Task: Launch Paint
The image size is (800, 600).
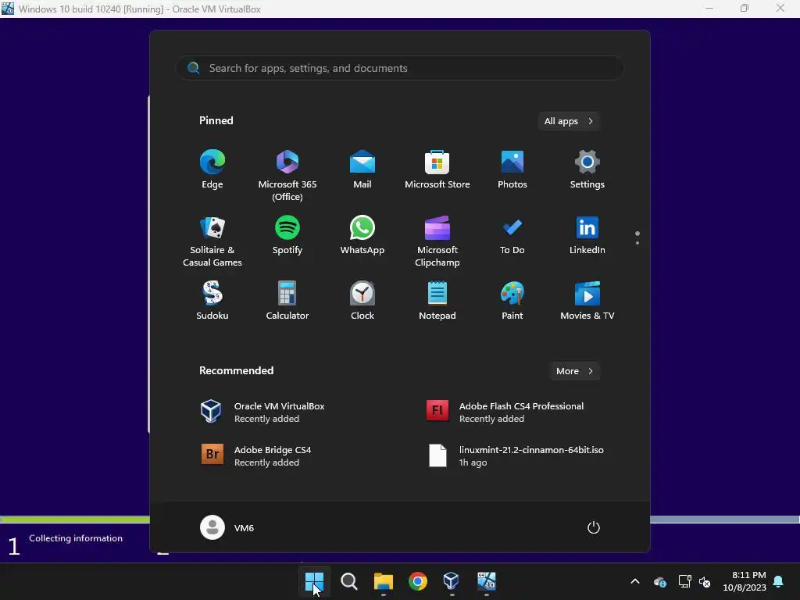Action: pyautogui.click(x=512, y=301)
